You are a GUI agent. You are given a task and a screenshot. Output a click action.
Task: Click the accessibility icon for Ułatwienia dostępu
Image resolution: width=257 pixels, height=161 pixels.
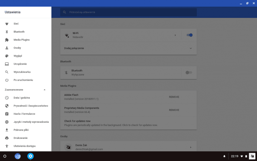7,146
